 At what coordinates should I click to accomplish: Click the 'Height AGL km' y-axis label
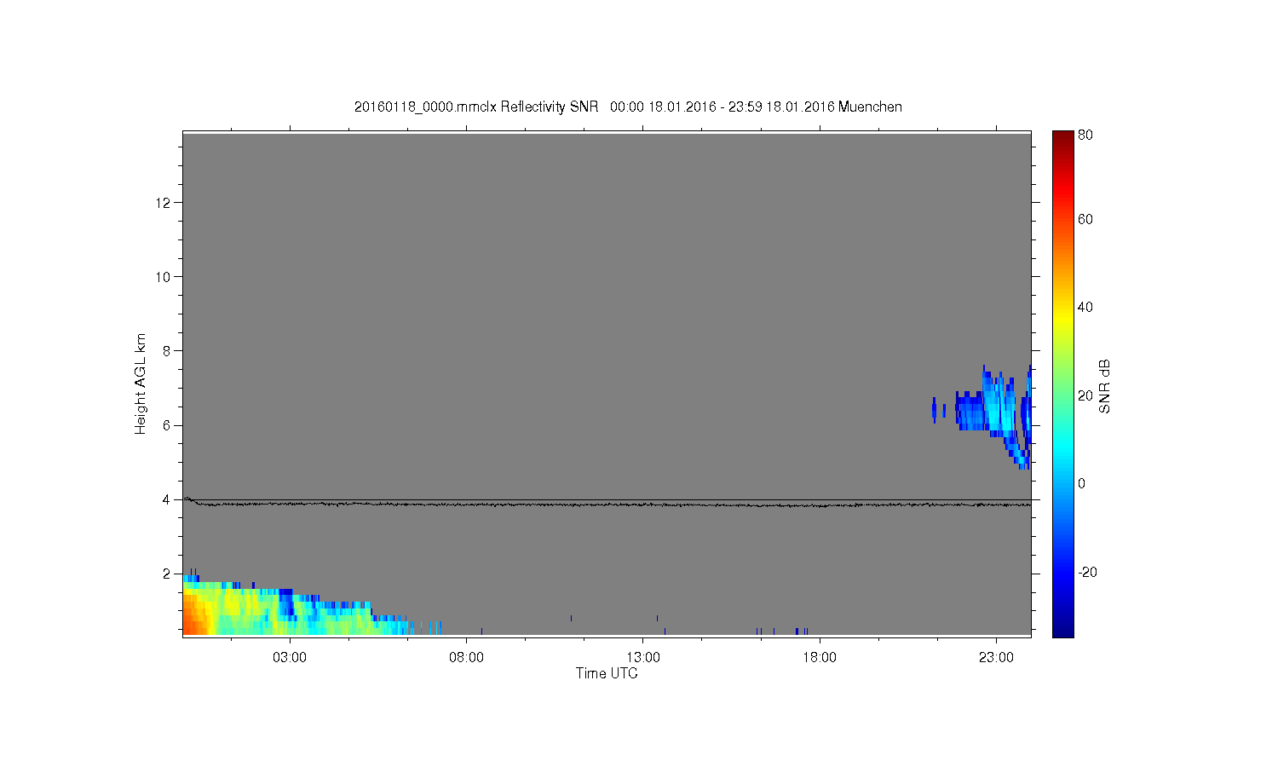[x=141, y=383]
